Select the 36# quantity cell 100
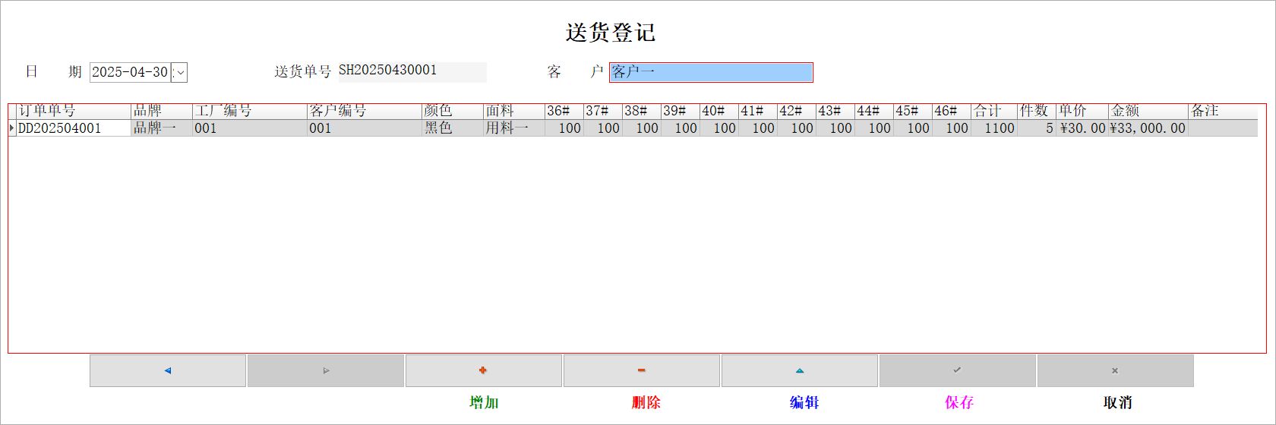1276x425 pixels. (564, 128)
